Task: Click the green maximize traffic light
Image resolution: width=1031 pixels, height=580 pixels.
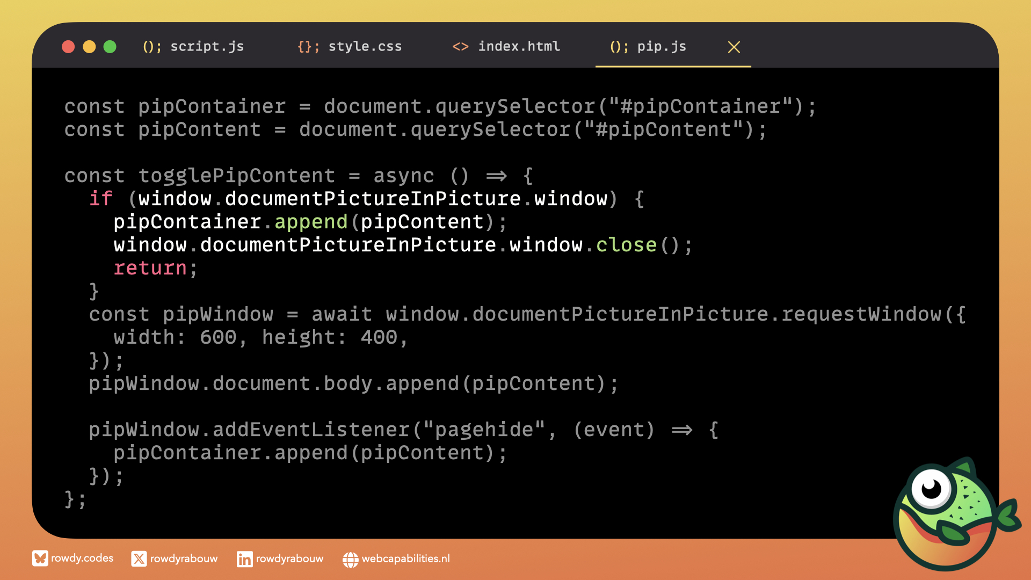Action: pyautogui.click(x=110, y=47)
